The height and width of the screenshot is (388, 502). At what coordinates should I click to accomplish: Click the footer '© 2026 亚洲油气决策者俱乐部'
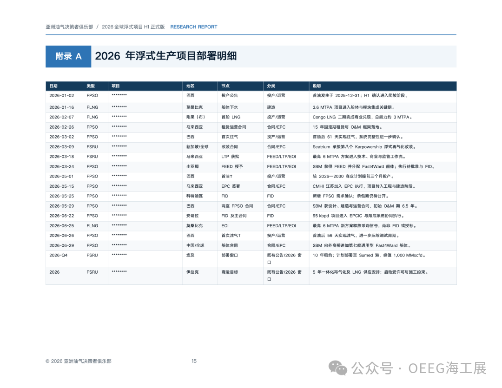79,361
